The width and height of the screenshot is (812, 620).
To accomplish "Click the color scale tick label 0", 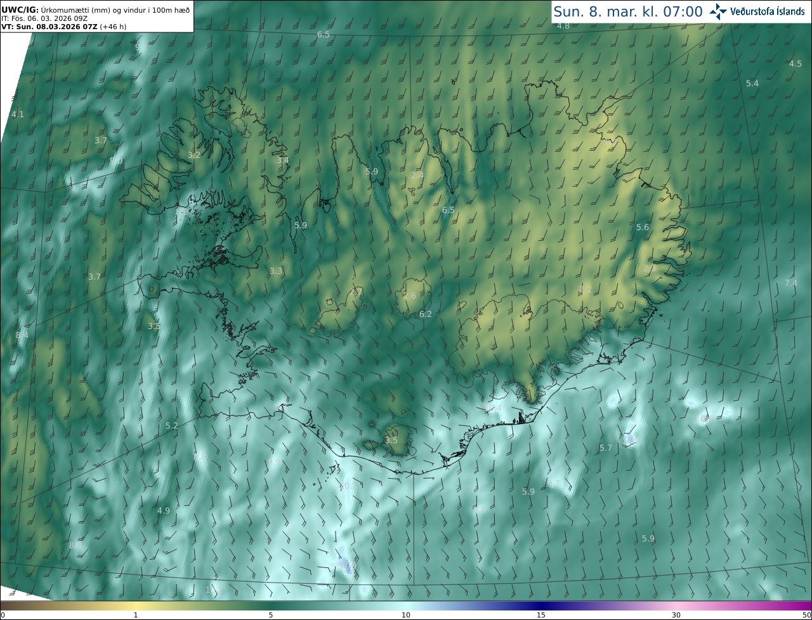I will click(3, 615).
